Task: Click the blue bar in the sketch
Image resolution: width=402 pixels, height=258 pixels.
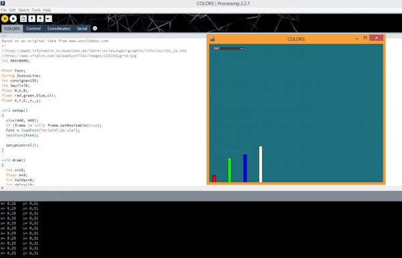Action: (245, 168)
